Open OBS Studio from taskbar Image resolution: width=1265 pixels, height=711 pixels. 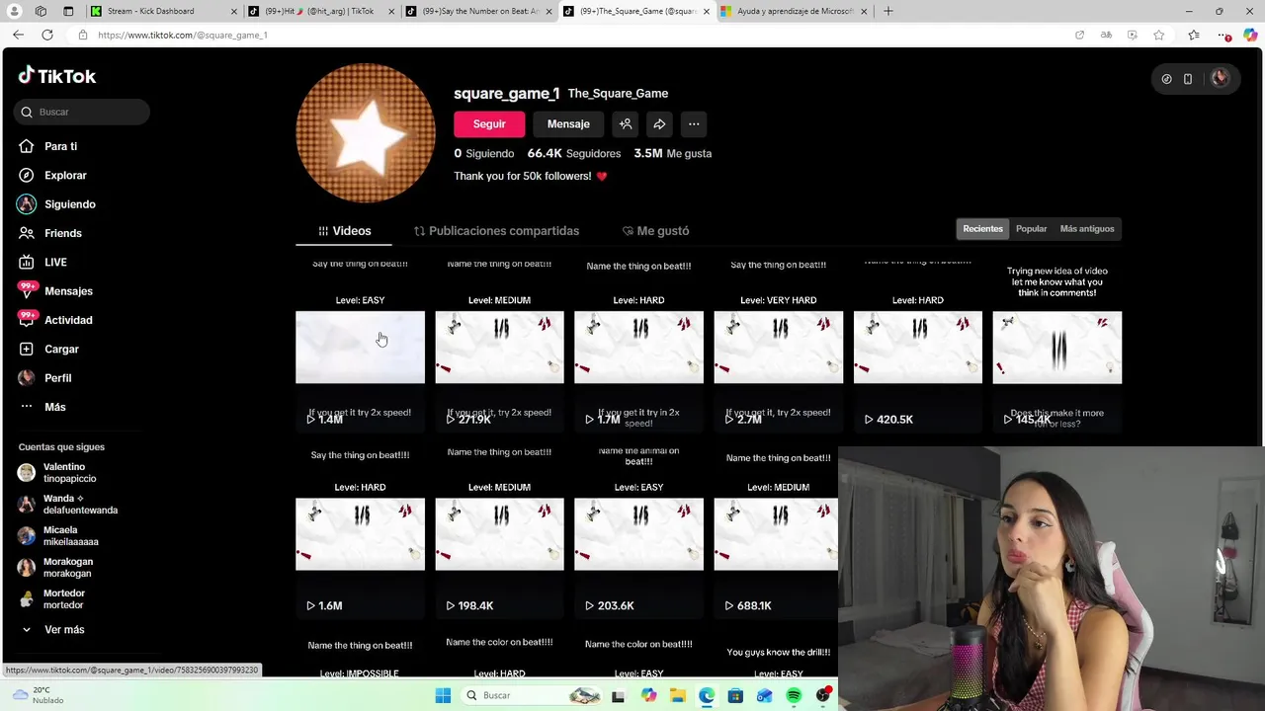(x=822, y=696)
